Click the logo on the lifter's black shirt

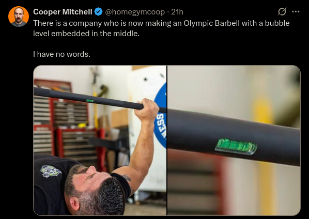[51, 171]
